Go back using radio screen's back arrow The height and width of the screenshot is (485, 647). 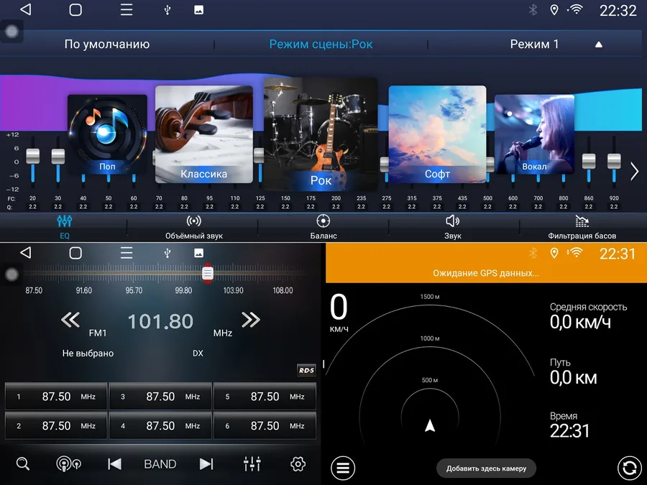pos(26,252)
